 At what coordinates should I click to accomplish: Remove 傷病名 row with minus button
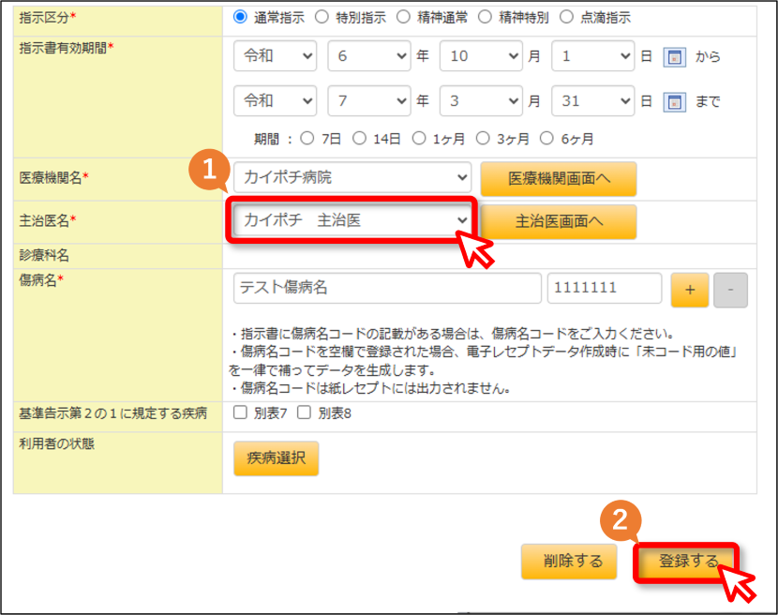[x=730, y=290]
